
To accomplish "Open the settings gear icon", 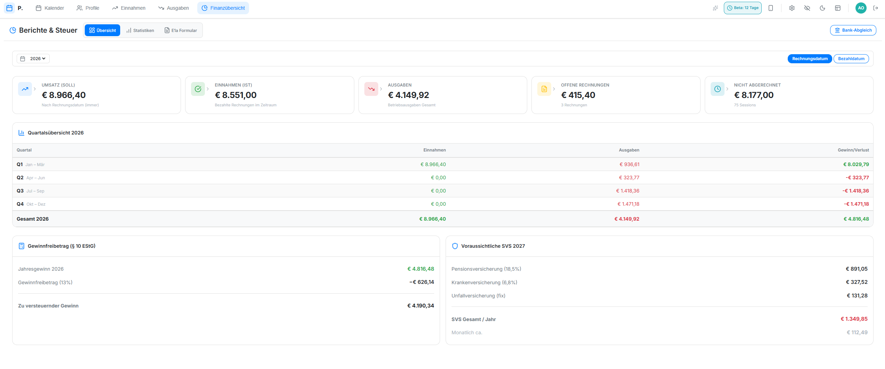I will (792, 8).
